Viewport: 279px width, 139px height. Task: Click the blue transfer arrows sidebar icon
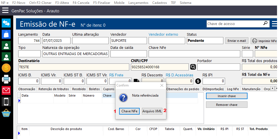point(6,23)
